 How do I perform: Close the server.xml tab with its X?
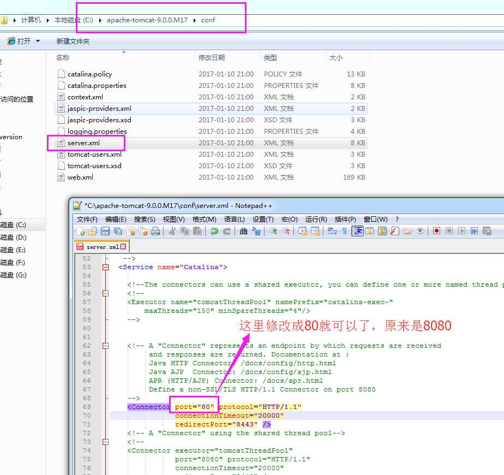[123, 247]
